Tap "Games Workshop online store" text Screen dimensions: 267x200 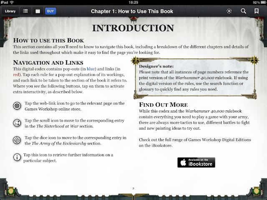53,109
